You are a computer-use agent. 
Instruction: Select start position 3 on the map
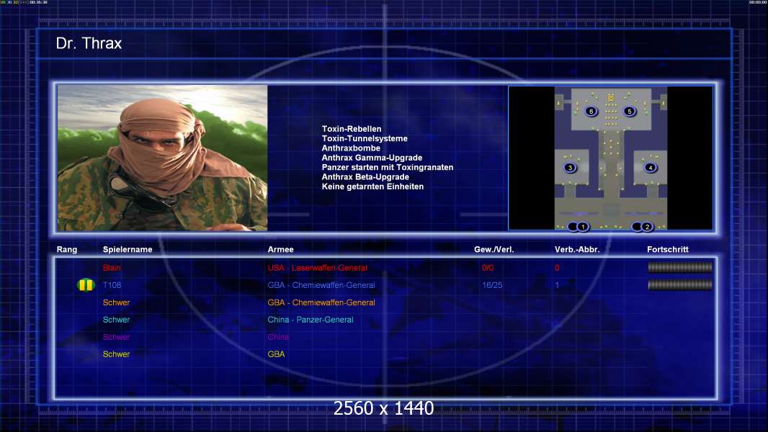[x=570, y=167]
